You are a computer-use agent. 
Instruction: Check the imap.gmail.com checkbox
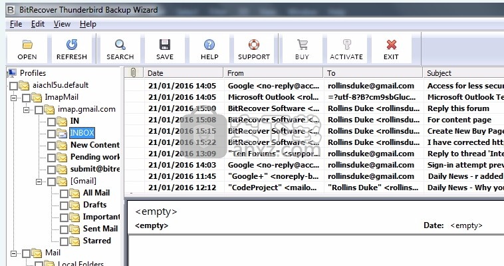coord(39,110)
